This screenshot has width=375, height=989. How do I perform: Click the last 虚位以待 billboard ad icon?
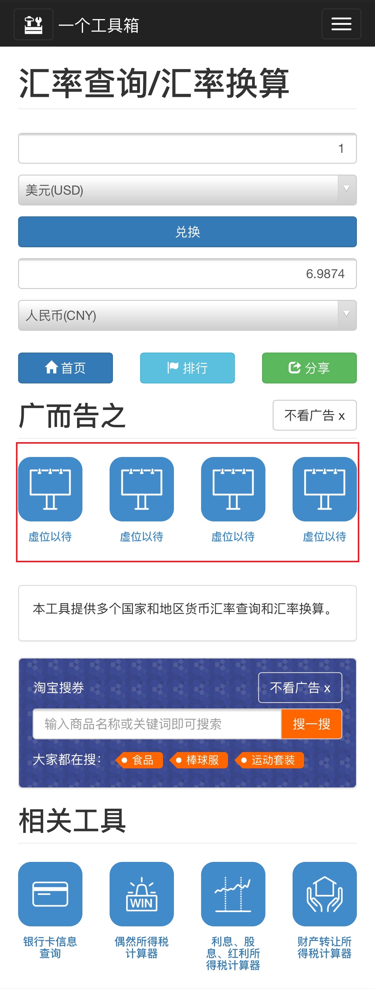coord(325,489)
